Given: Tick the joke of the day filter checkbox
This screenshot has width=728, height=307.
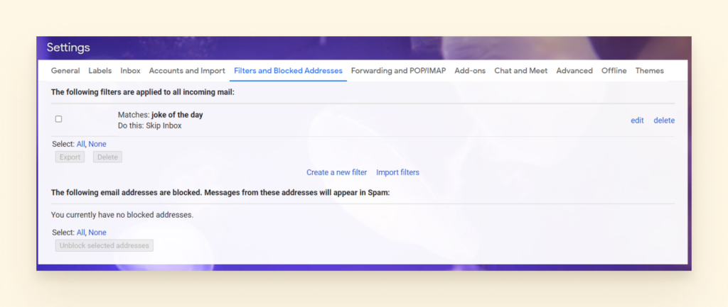Looking at the screenshot, I should click(x=58, y=119).
